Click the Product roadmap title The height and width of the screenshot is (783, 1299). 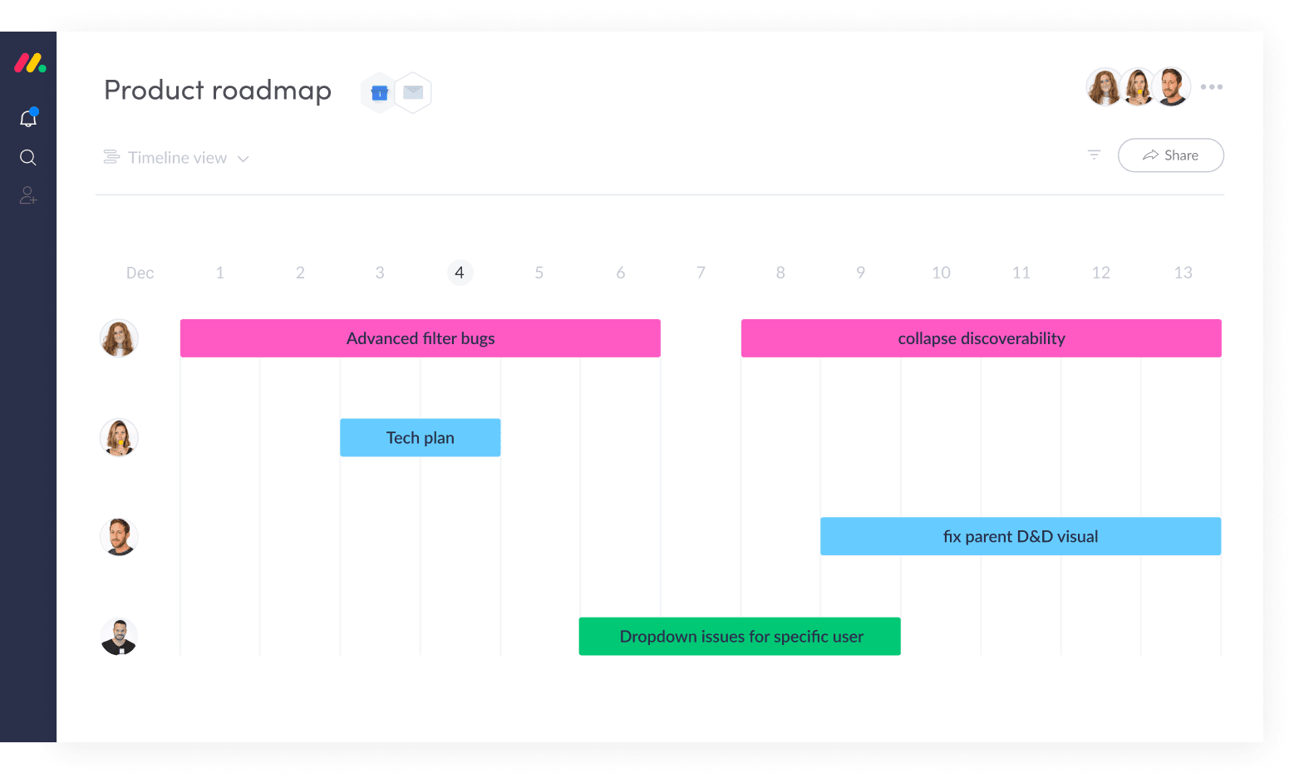click(218, 90)
